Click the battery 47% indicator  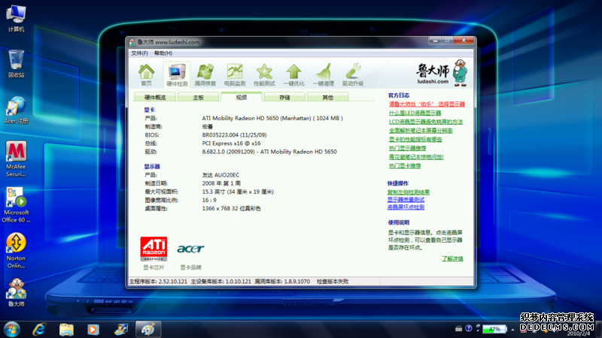pos(494,329)
